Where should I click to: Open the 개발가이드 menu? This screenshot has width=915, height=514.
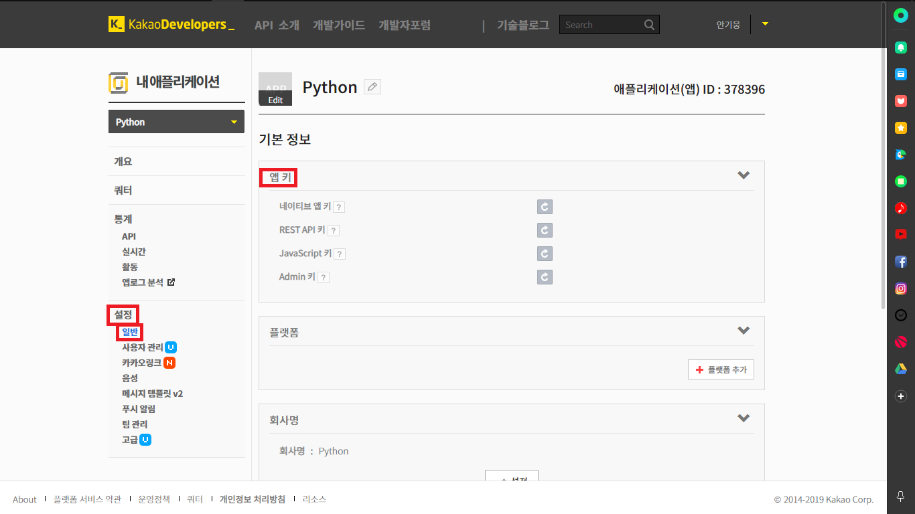click(339, 25)
